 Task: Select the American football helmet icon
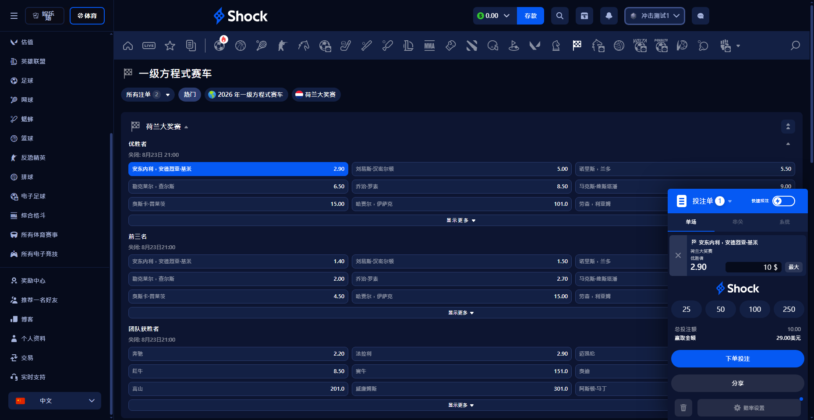pyautogui.click(x=493, y=46)
